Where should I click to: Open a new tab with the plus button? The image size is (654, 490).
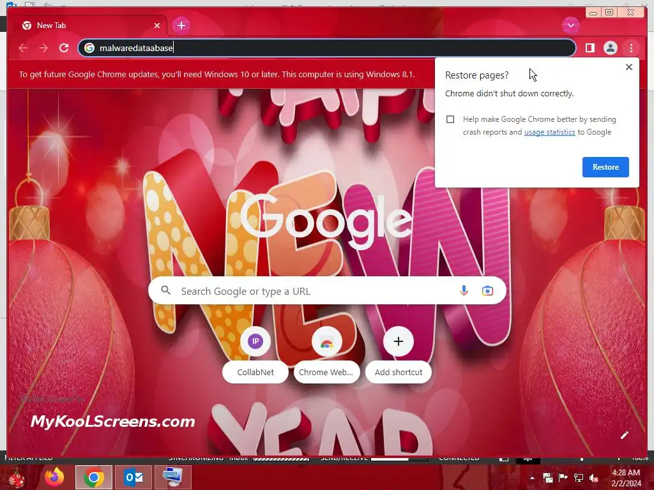(181, 26)
